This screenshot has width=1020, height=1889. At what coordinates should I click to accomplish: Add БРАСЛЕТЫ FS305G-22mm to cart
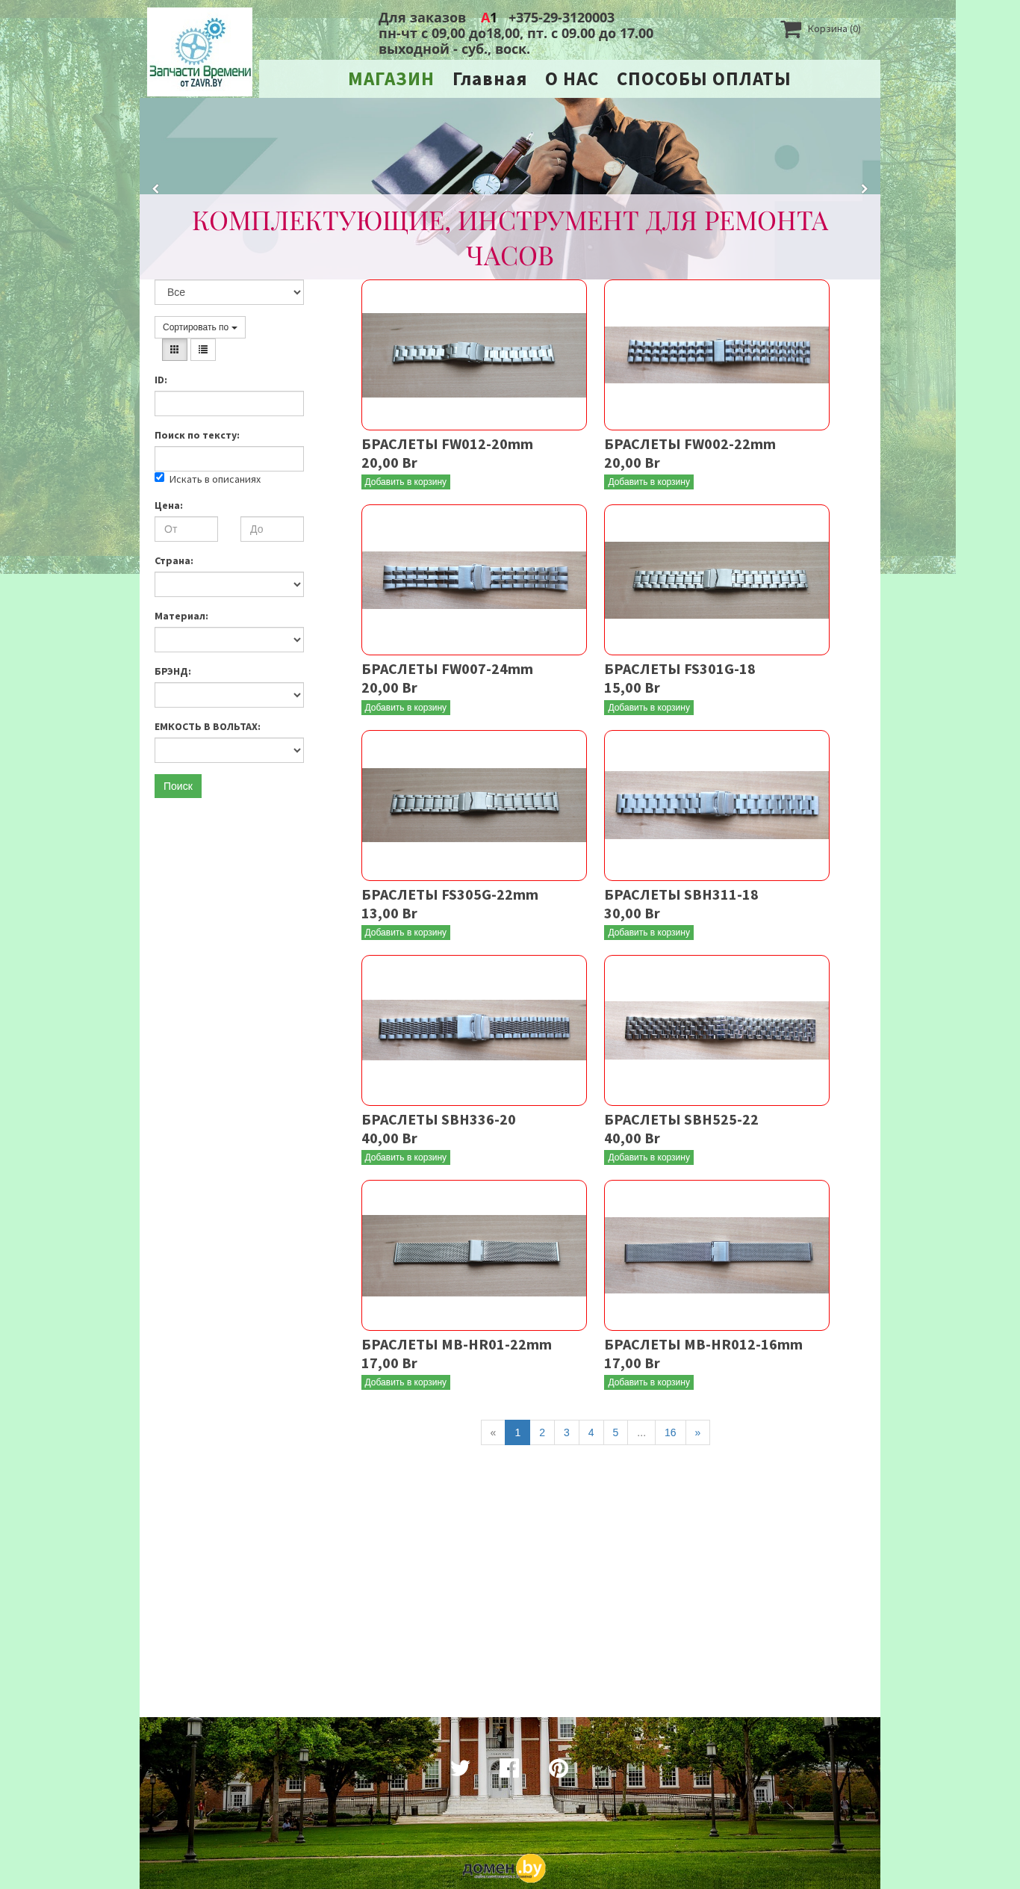(x=405, y=933)
